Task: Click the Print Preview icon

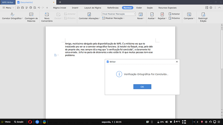Action: point(35,8)
